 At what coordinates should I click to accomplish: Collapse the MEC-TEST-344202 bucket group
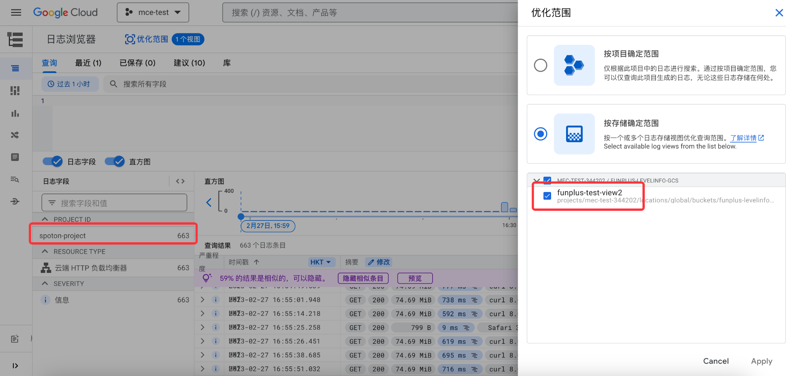(537, 180)
